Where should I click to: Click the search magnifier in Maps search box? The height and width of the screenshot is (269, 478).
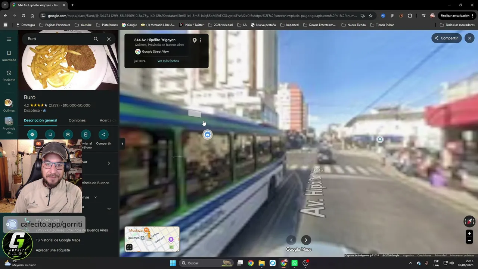[96, 39]
